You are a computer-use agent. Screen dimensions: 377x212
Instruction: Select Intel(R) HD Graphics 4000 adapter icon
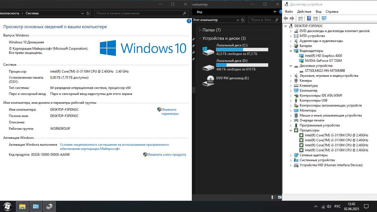[302, 56]
